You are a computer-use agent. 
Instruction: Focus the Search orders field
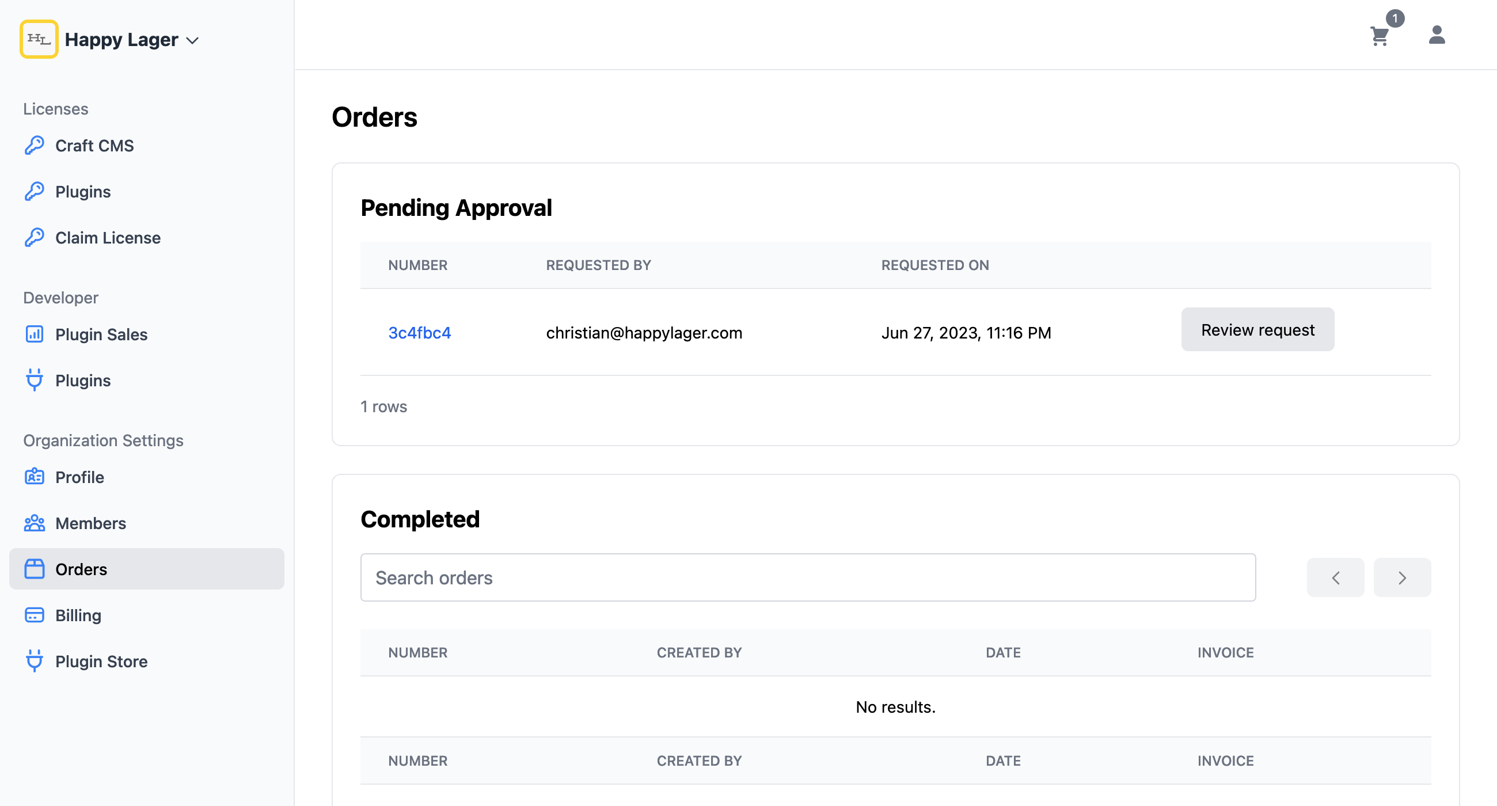point(808,577)
